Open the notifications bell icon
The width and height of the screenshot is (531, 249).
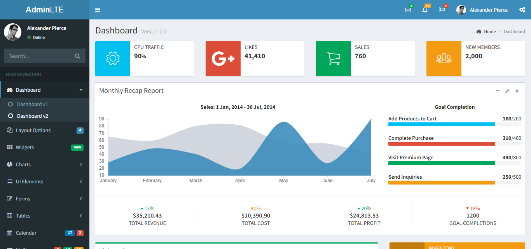click(x=424, y=10)
